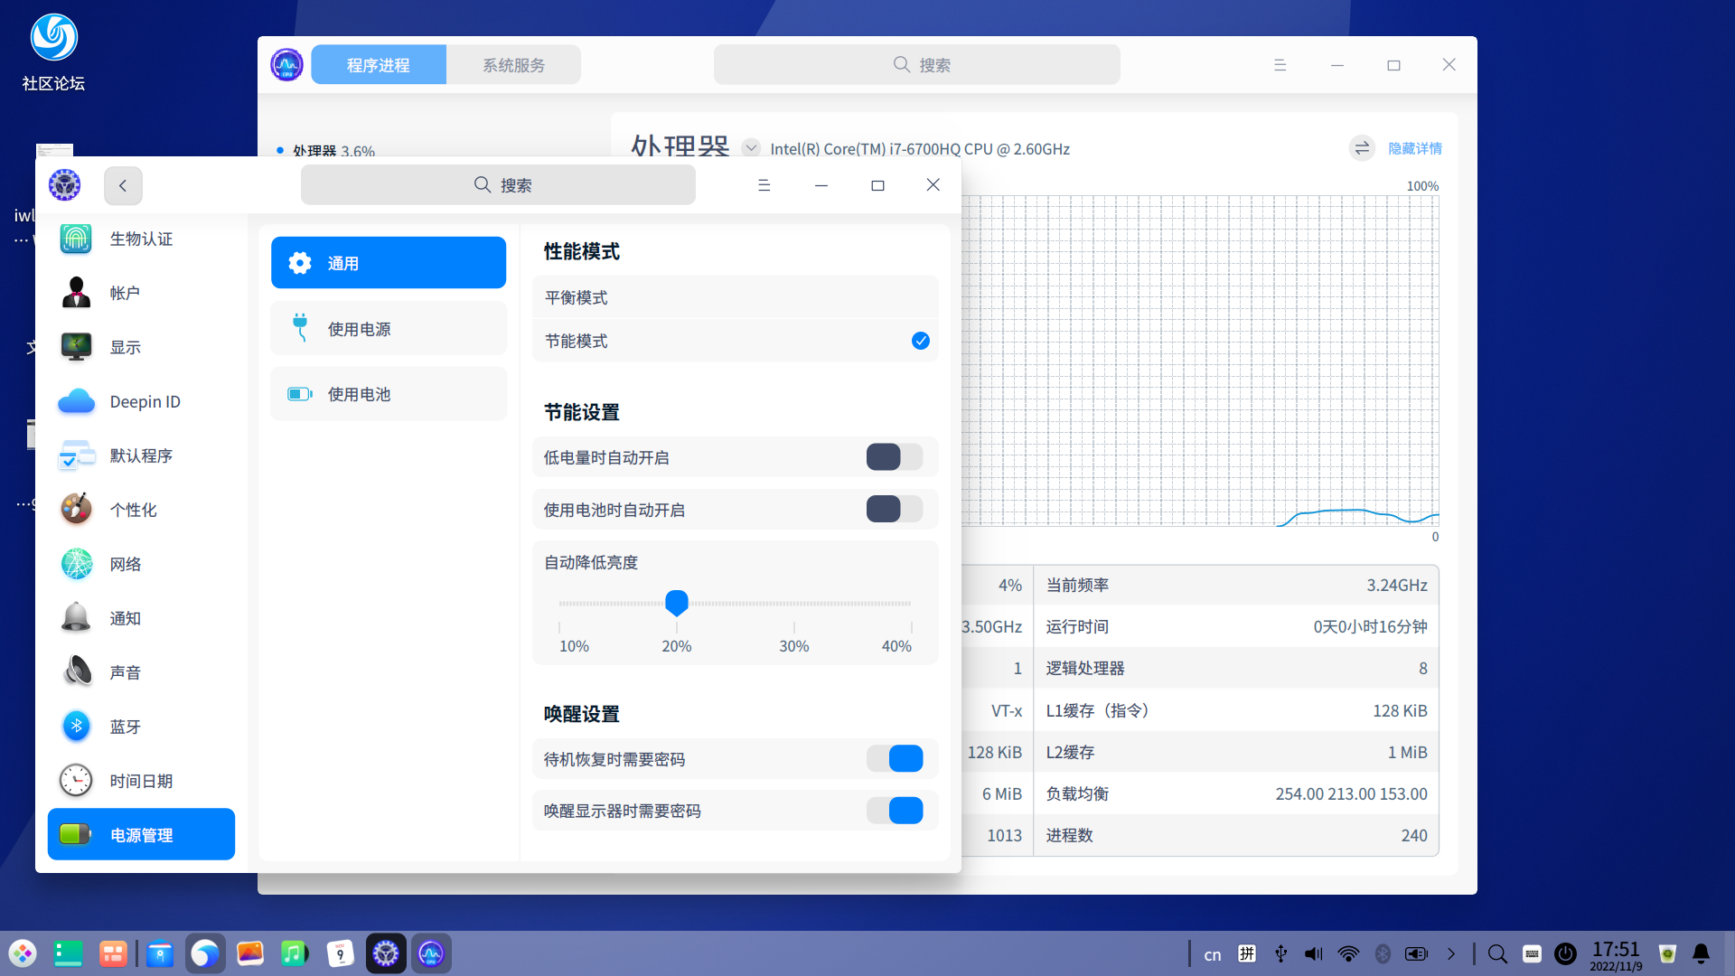Viewport: 1735px width, 976px height.
Task: Disable 待机恢复时需要密码 switch
Action: (894, 759)
